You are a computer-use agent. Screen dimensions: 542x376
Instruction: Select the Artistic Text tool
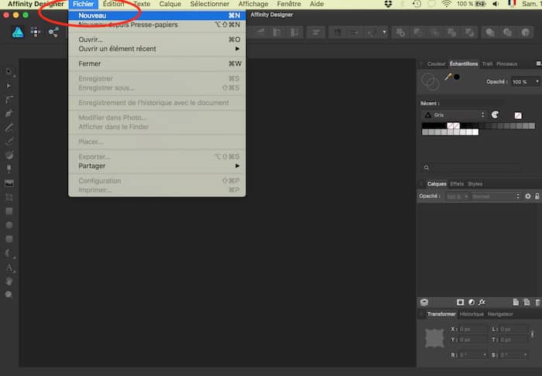[x=9, y=267]
